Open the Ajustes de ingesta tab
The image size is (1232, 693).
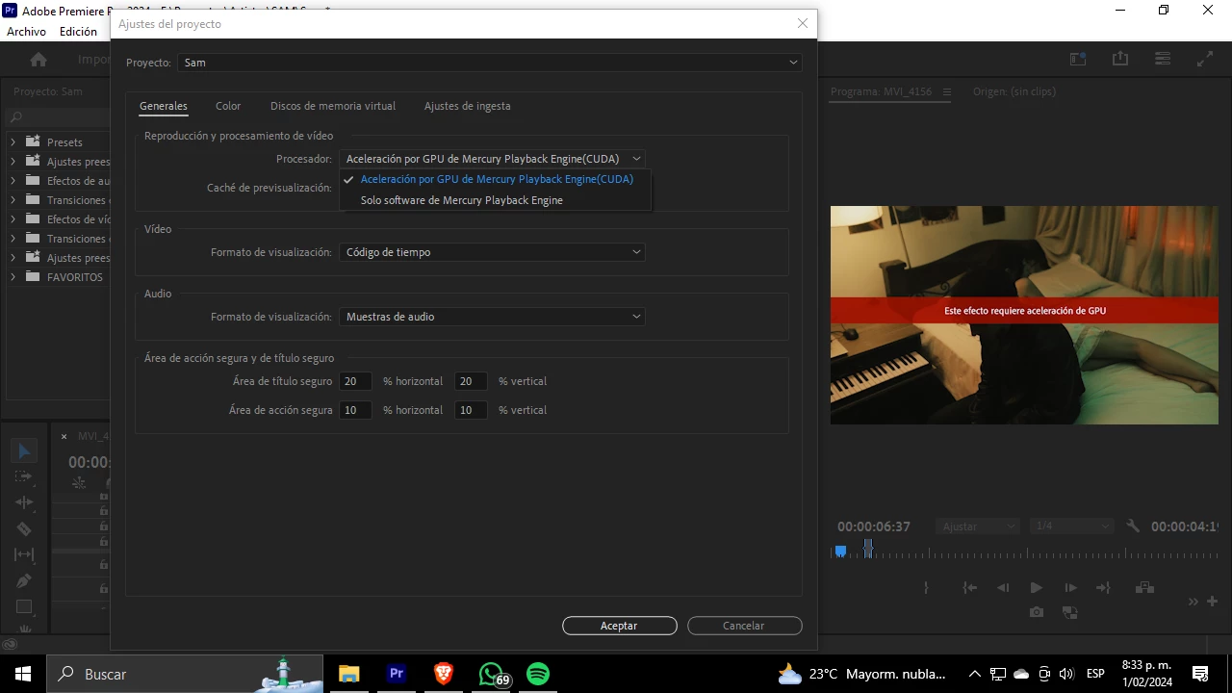[468, 106]
